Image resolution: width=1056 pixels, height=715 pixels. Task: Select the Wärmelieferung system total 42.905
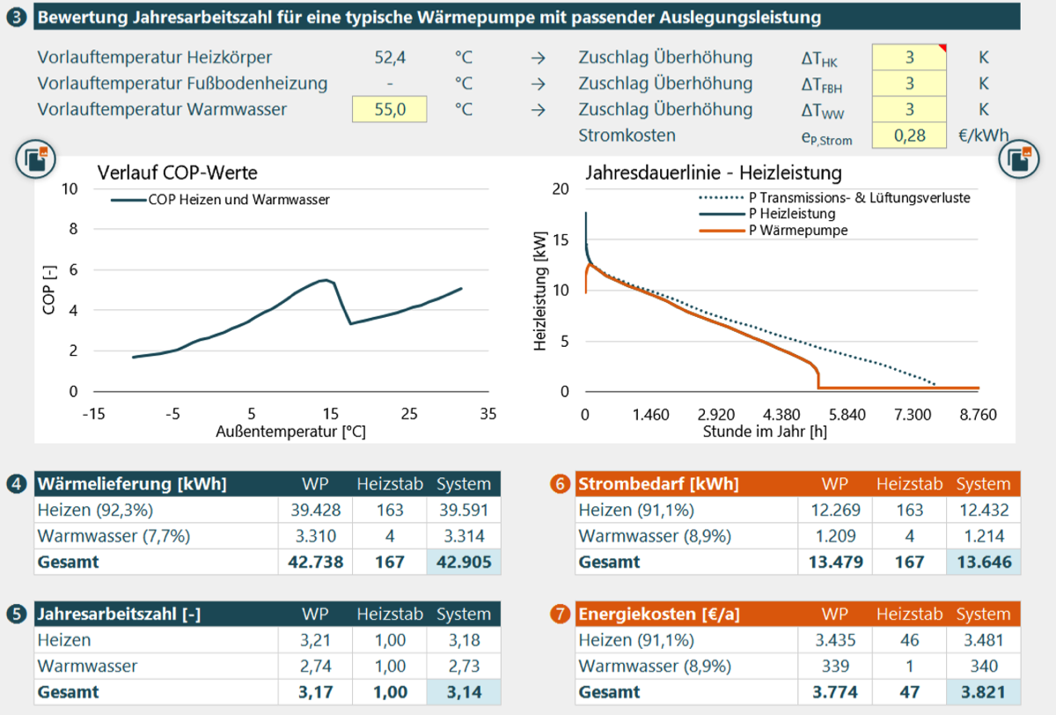click(x=464, y=562)
